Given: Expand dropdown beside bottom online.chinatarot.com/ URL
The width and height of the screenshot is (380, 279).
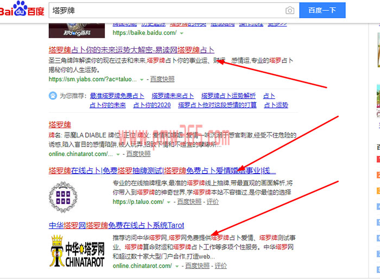Looking at the screenshot, I should 177,266.
